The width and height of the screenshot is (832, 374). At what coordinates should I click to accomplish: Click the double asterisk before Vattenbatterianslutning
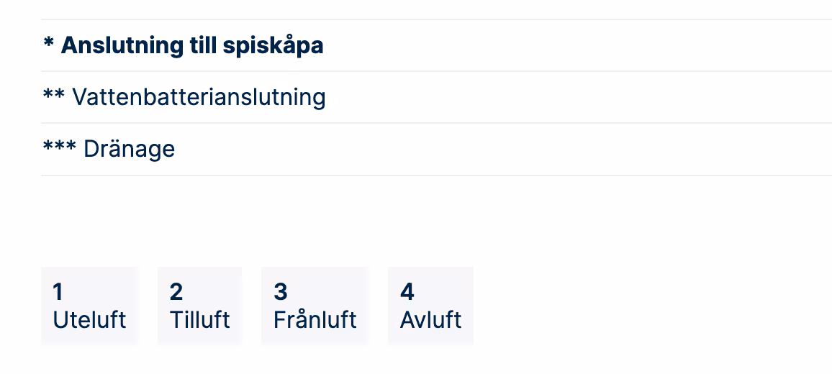click(54, 95)
